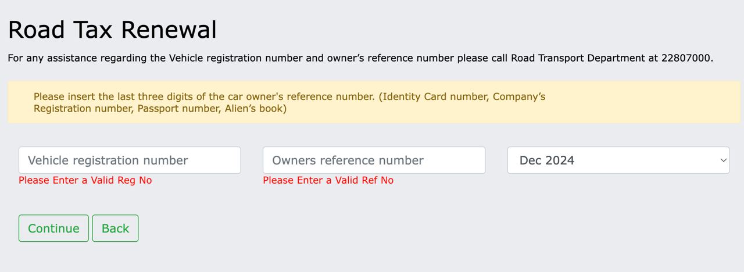The image size is (744, 272).
Task: Click the Vehicle registration number input field
Action: tap(130, 160)
